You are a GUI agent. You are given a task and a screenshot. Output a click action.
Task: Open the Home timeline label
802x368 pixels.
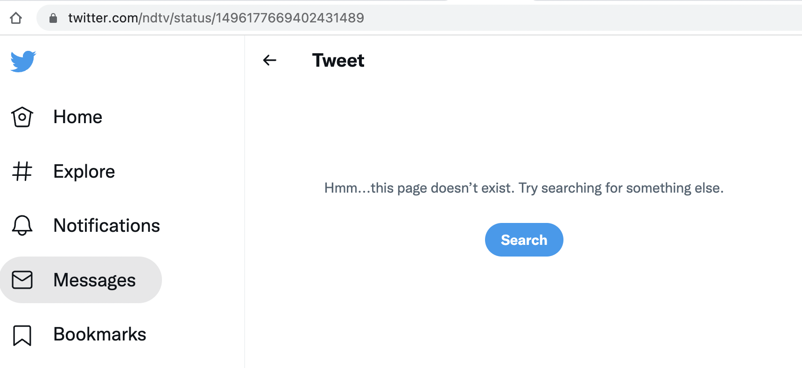77,117
